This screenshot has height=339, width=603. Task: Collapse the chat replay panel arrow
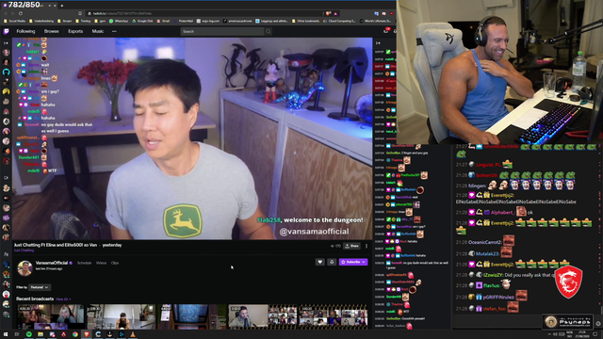pyautogui.click(x=379, y=43)
